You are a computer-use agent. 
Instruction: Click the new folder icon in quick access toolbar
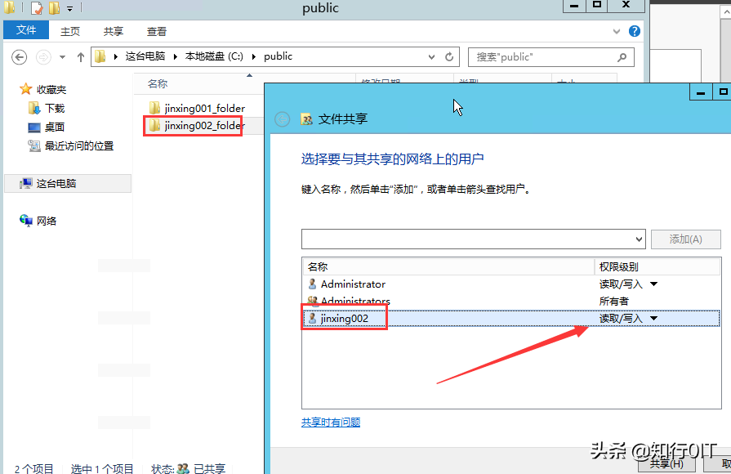54,8
